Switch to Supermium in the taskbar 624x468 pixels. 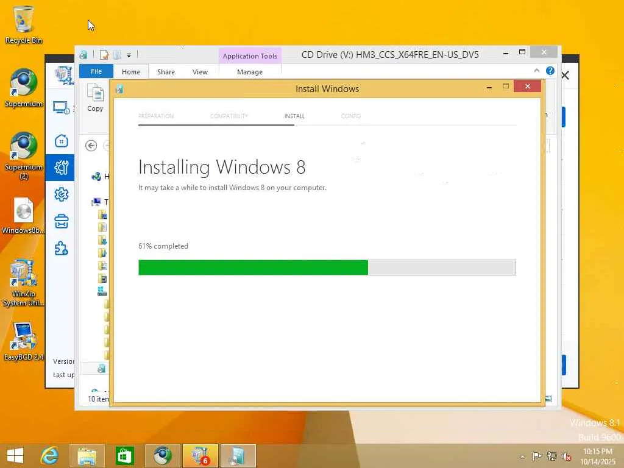(162, 456)
